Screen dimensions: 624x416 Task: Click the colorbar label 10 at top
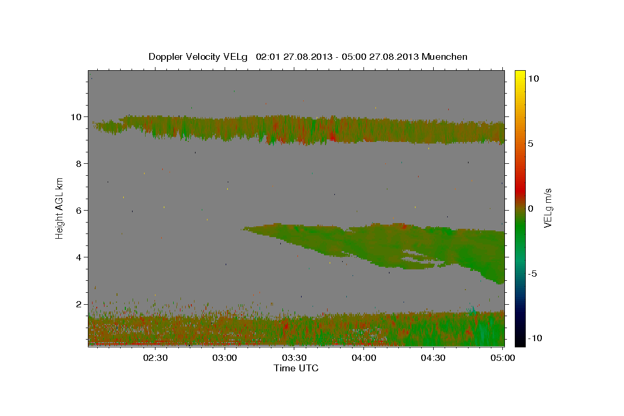[x=533, y=79]
